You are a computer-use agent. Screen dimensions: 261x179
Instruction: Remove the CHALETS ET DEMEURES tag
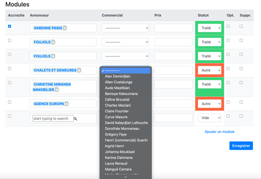(79, 70)
